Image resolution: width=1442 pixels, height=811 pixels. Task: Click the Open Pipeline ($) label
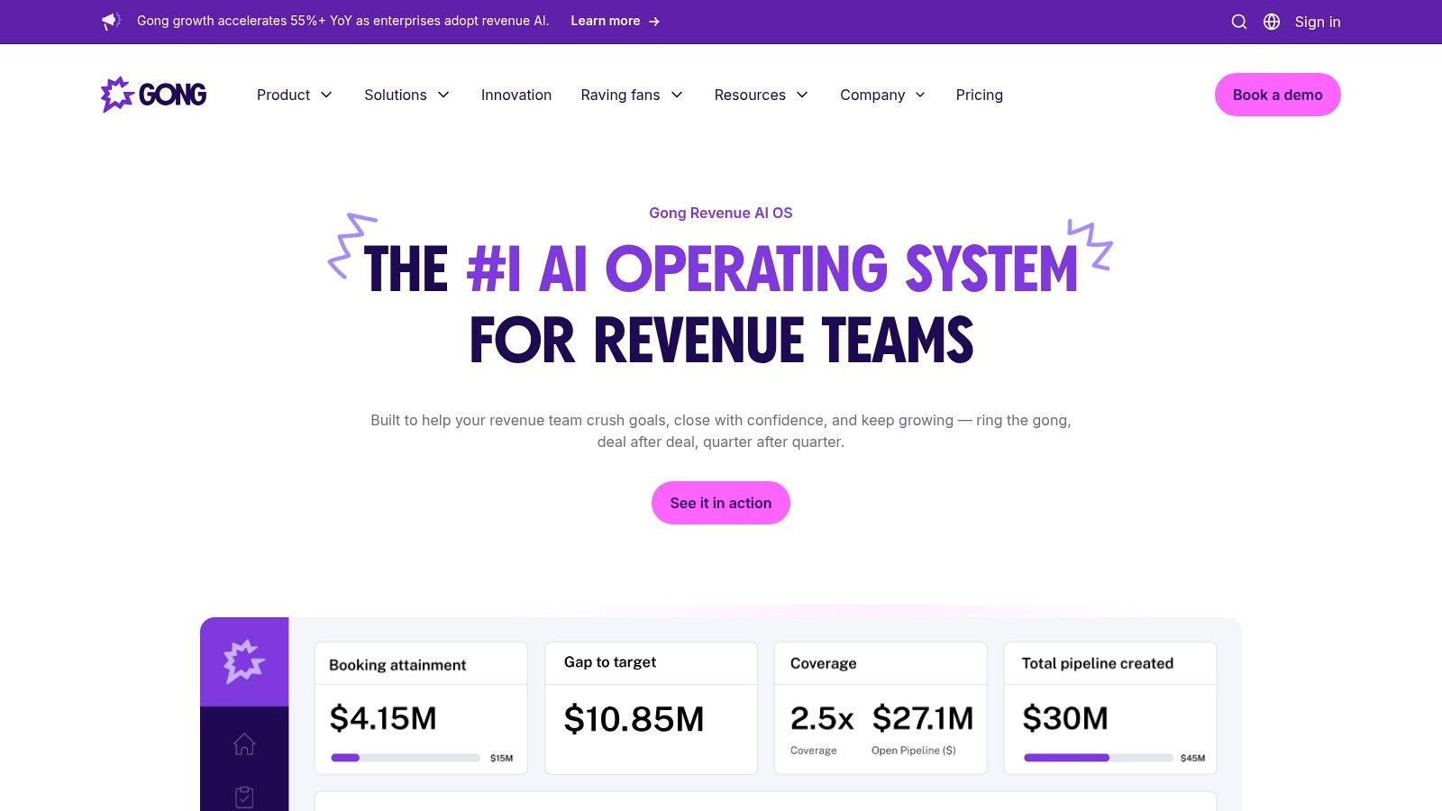click(914, 750)
